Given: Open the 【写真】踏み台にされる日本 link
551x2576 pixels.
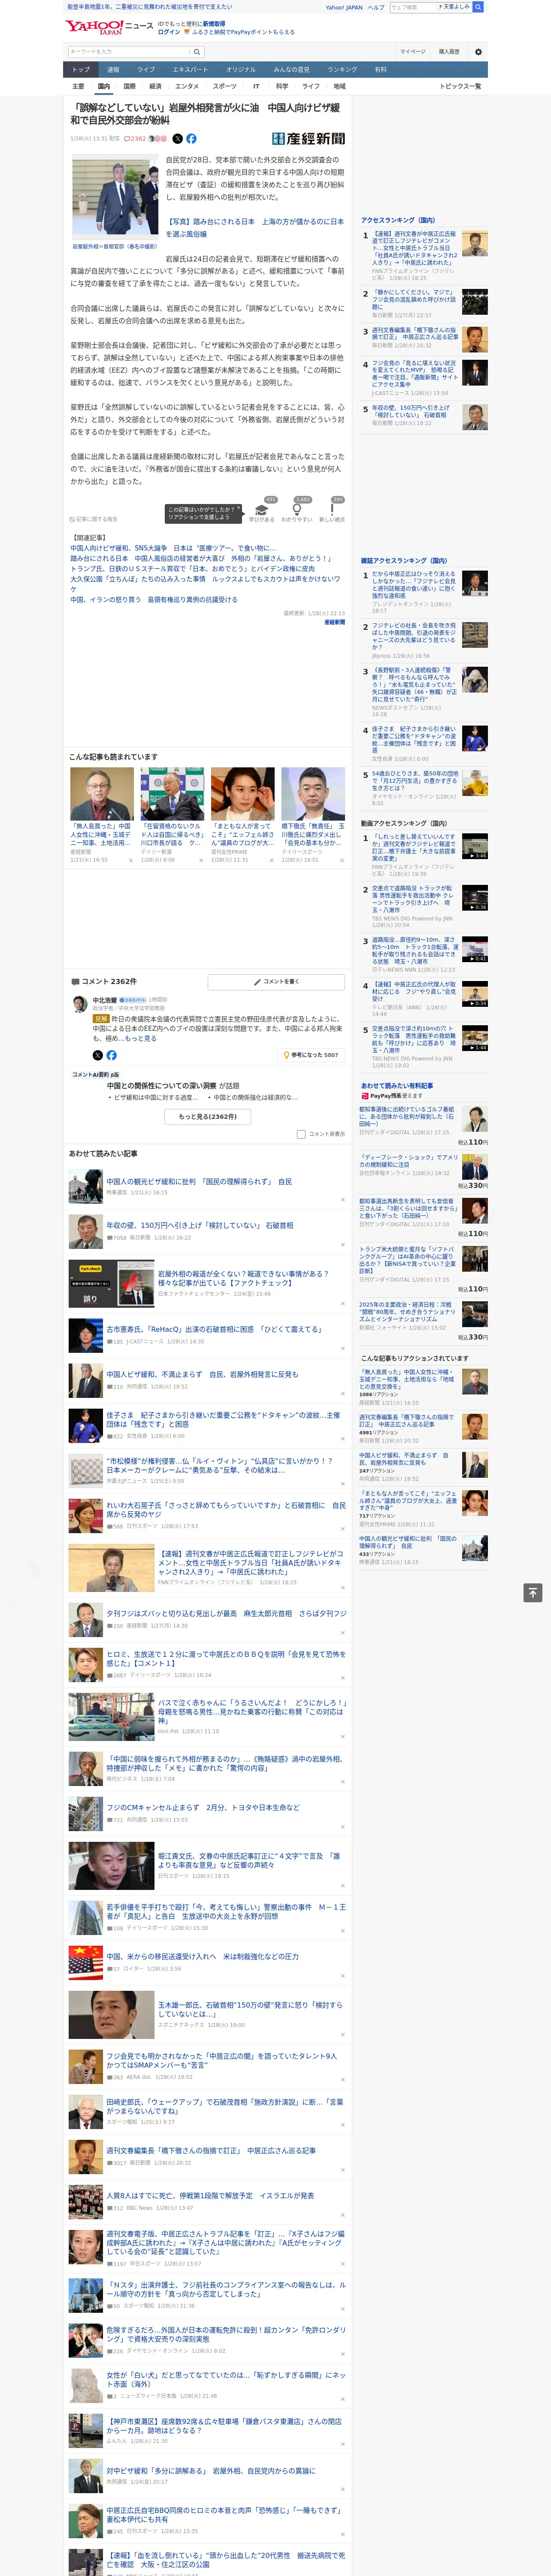Looking at the screenshot, I should click(x=255, y=227).
